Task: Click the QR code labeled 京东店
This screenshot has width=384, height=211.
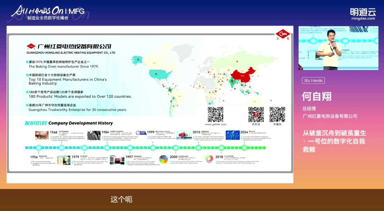Action: coord(256,114)
